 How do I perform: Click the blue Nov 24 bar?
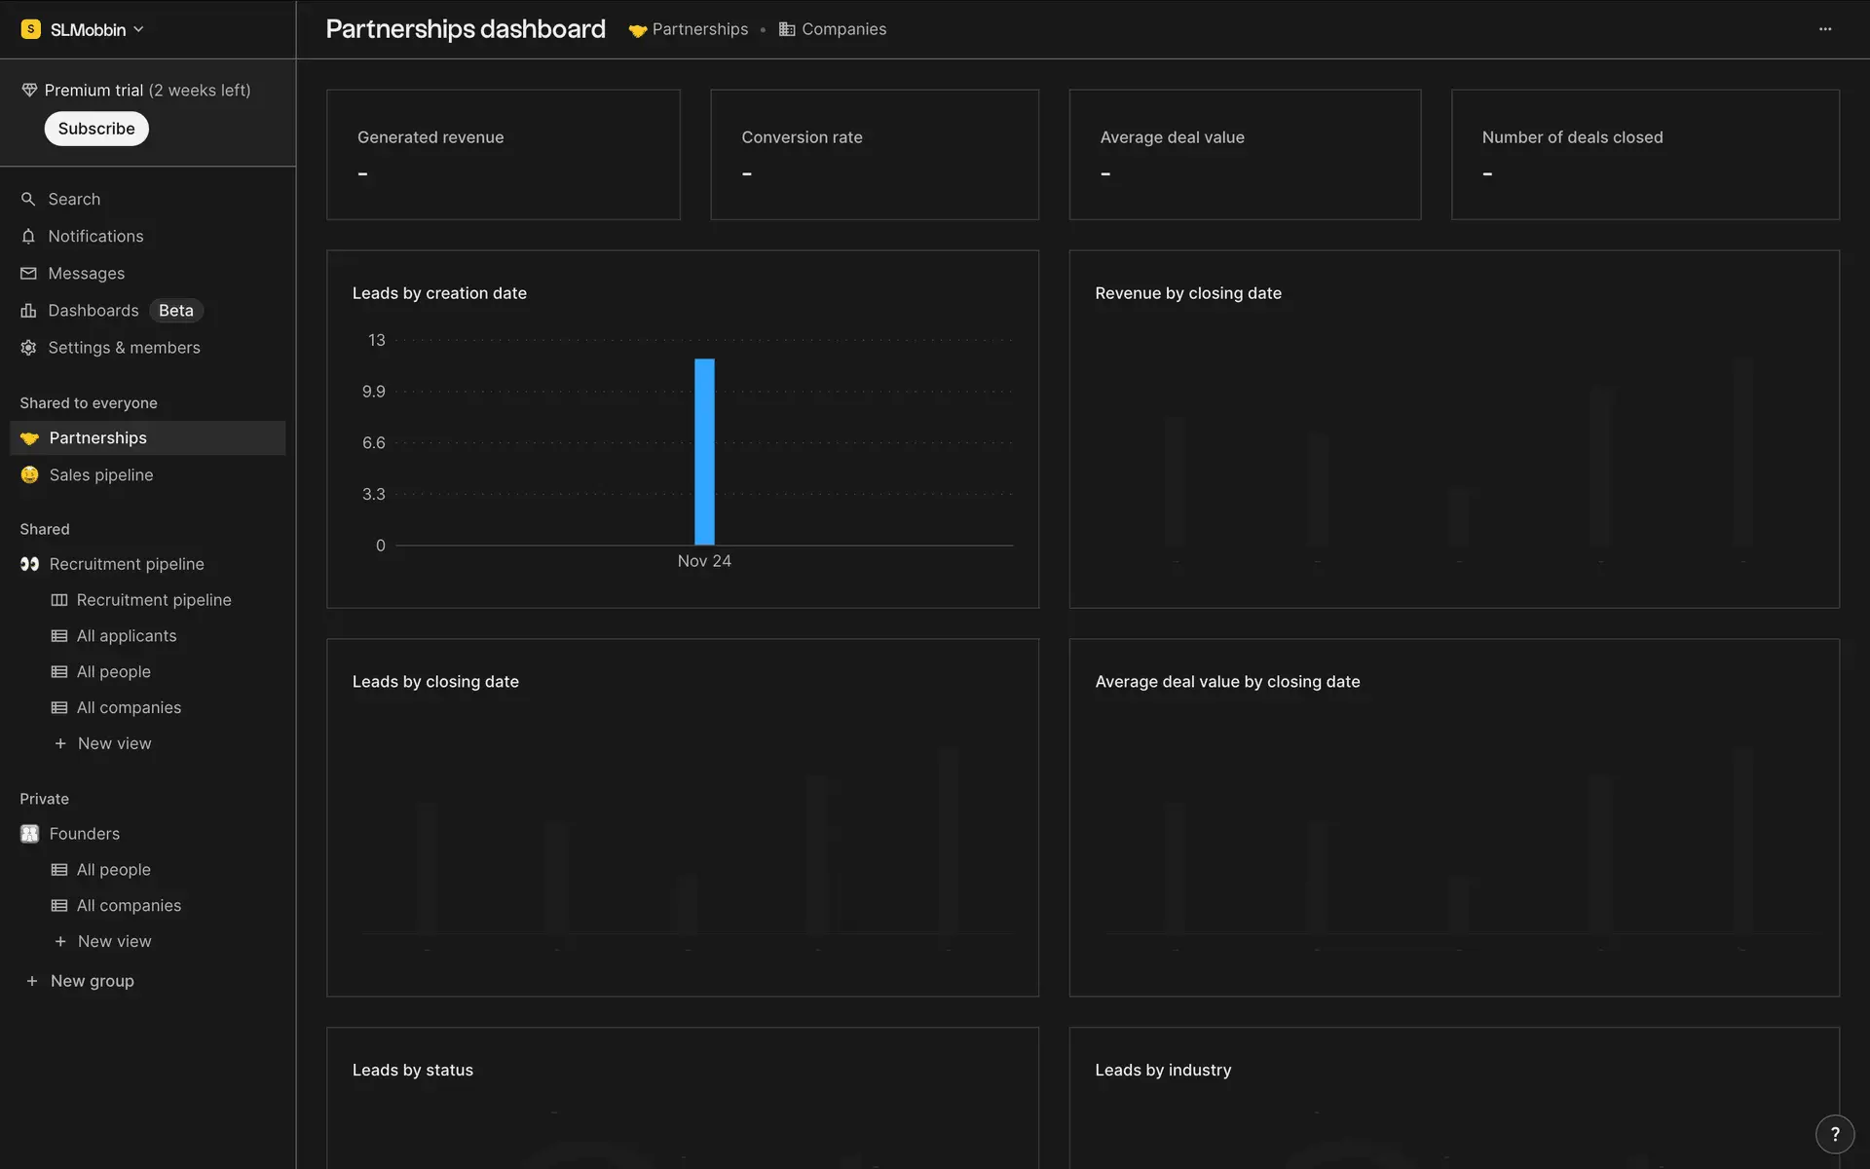tap(704, 452)
